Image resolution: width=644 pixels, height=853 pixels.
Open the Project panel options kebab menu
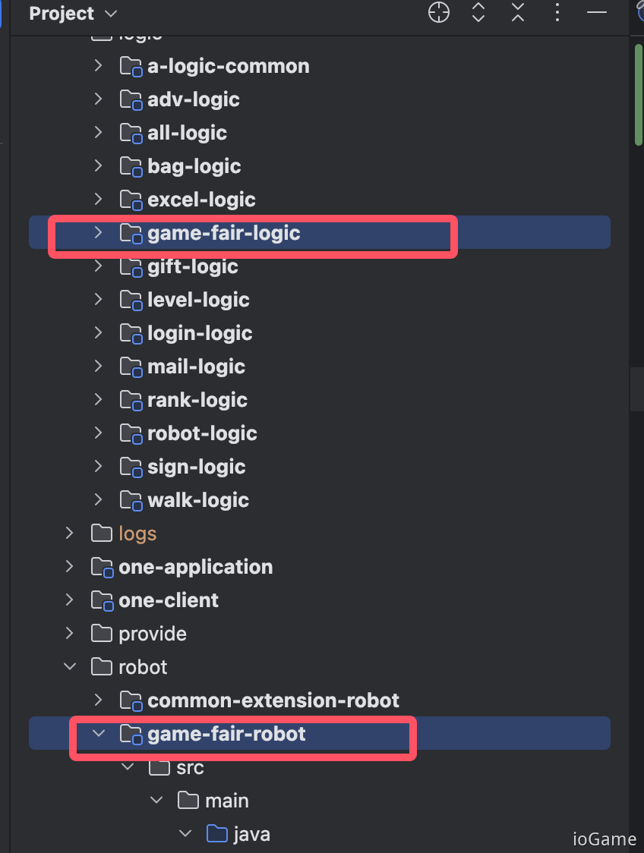pyautogui.click(x=557, y=13)
